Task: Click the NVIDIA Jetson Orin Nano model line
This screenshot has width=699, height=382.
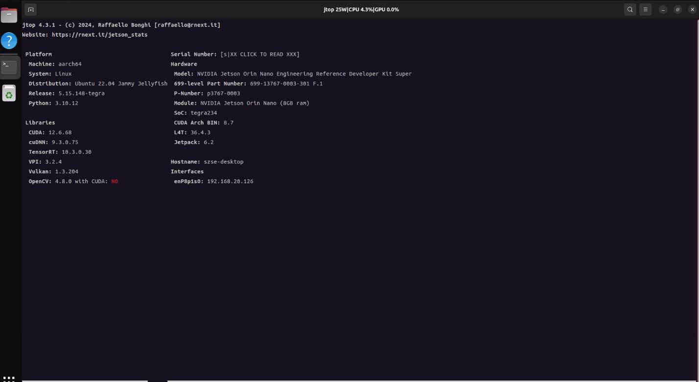Action: [294, 73]
